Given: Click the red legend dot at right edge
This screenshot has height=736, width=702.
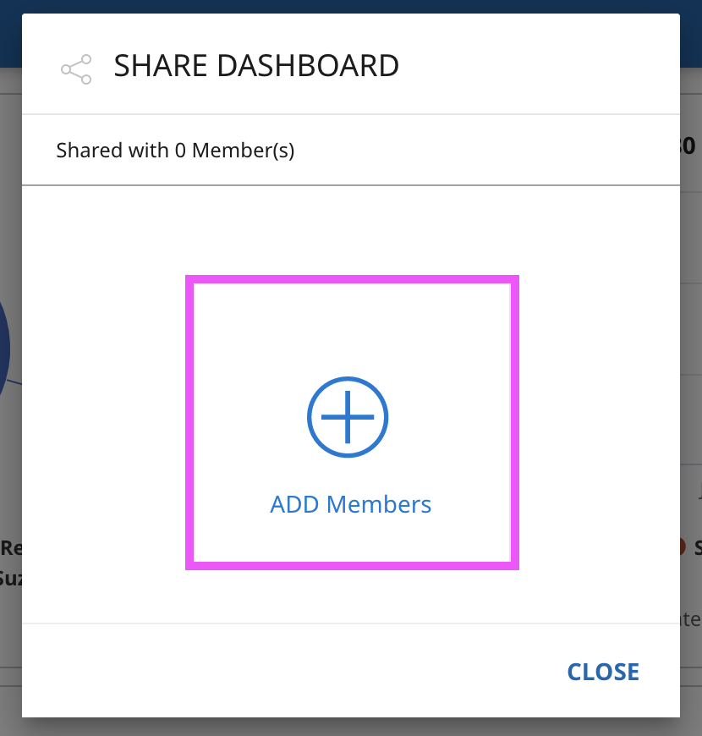Looking at the screenshot, I should coord(682,547).
